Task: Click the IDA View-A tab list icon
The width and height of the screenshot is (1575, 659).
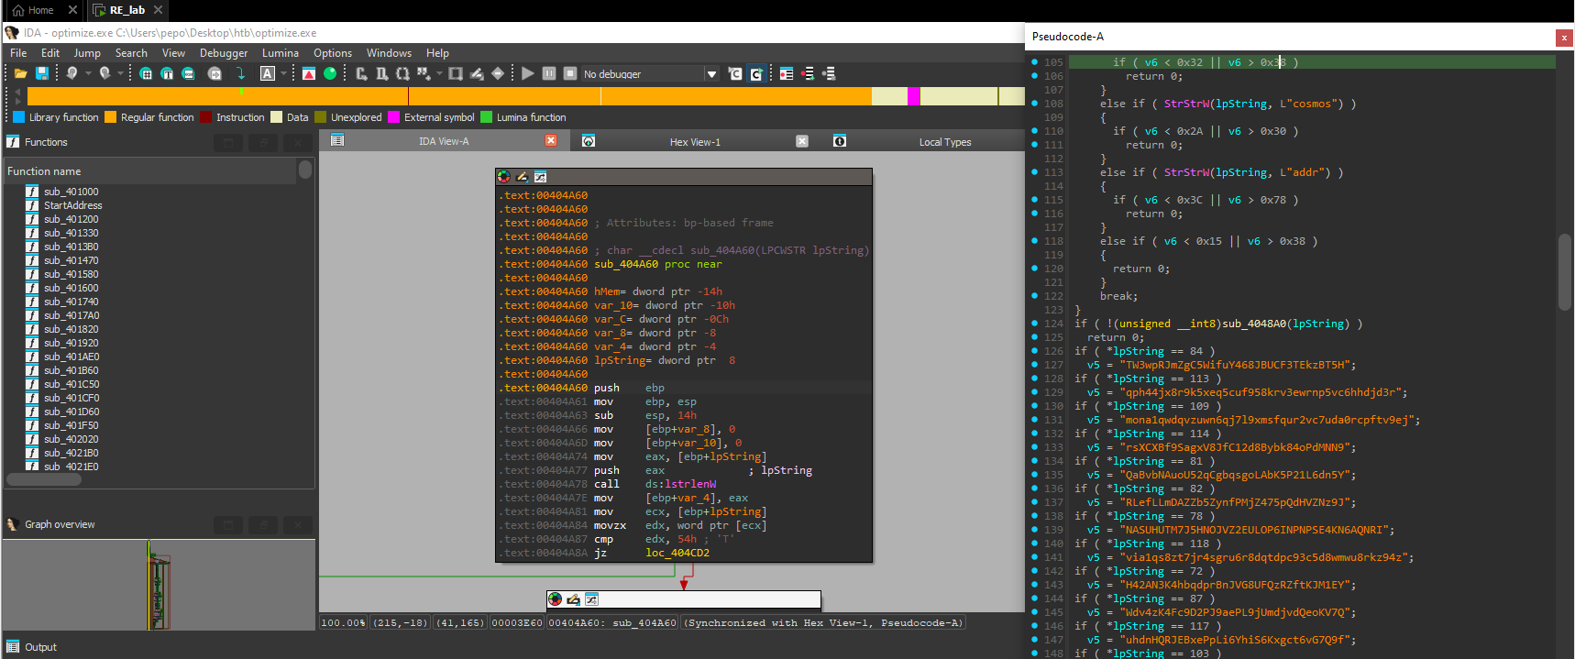Action: pyautogui.click(x=337, y=140)
